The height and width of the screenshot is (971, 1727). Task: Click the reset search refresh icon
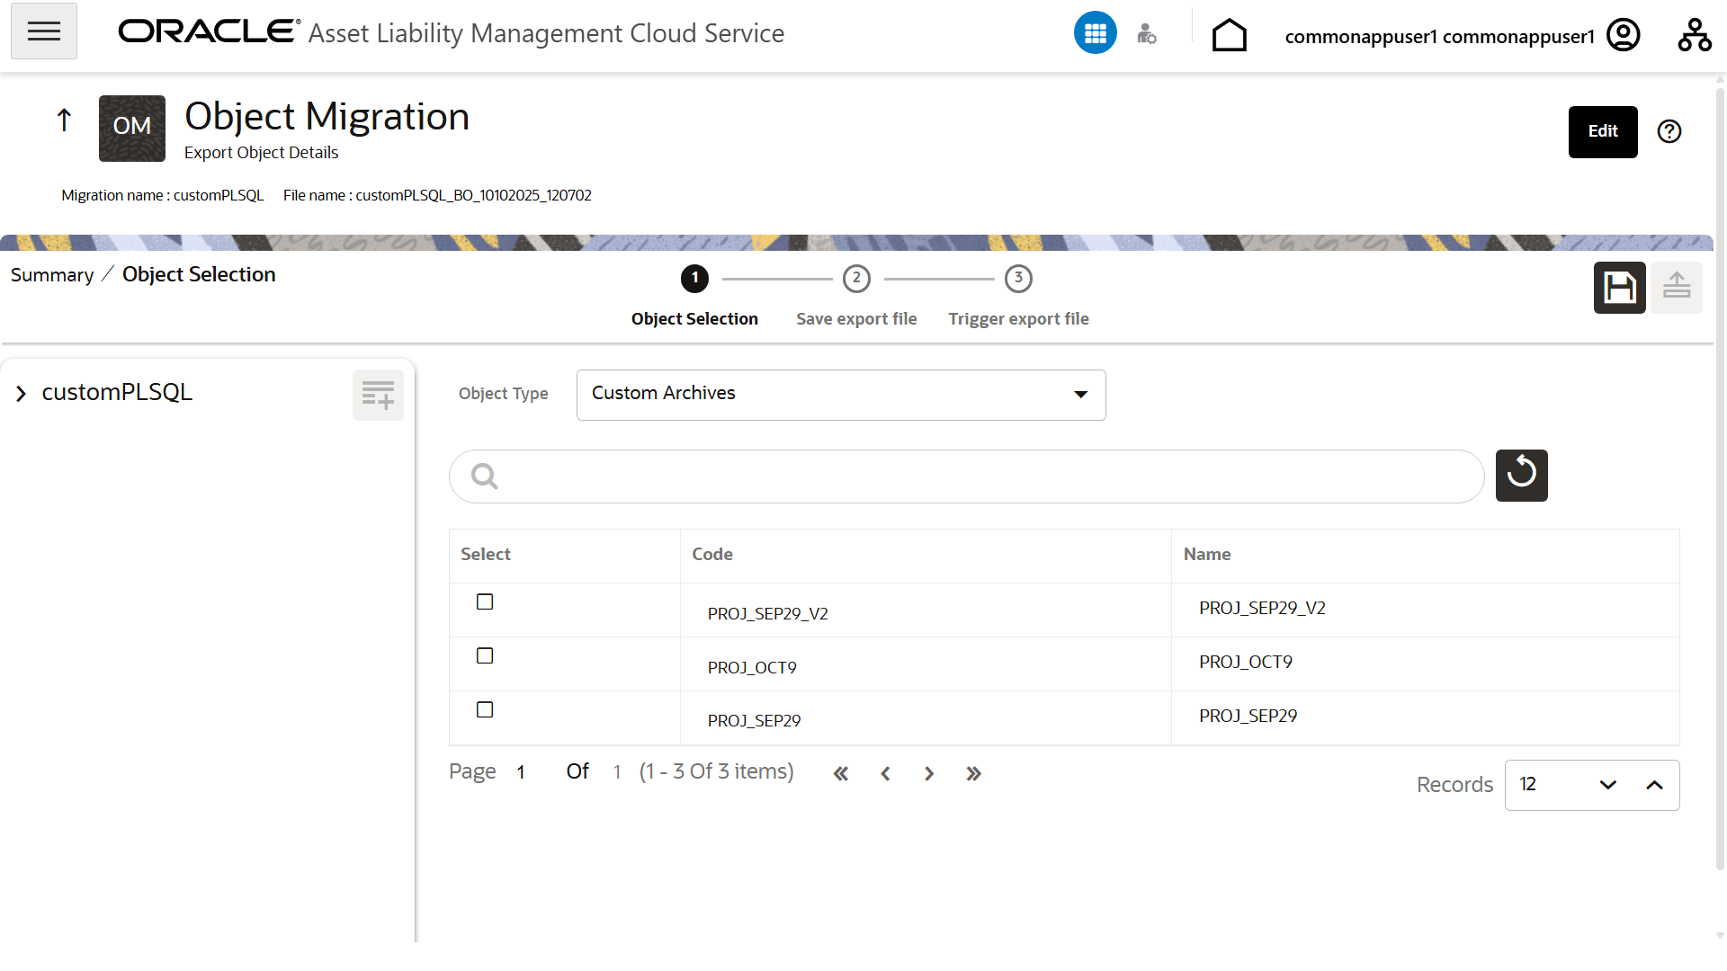point(1521,475)
